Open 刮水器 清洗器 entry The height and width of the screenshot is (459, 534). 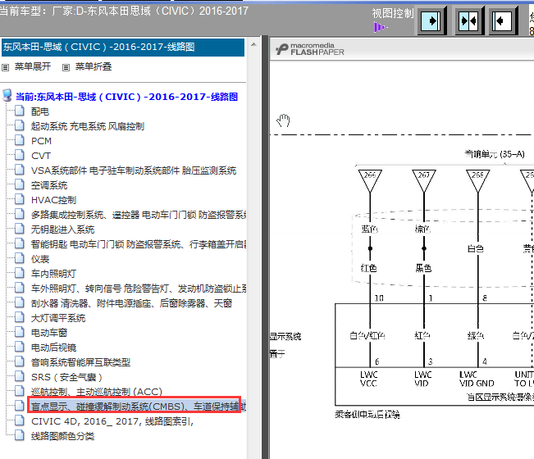pos(131,303)
